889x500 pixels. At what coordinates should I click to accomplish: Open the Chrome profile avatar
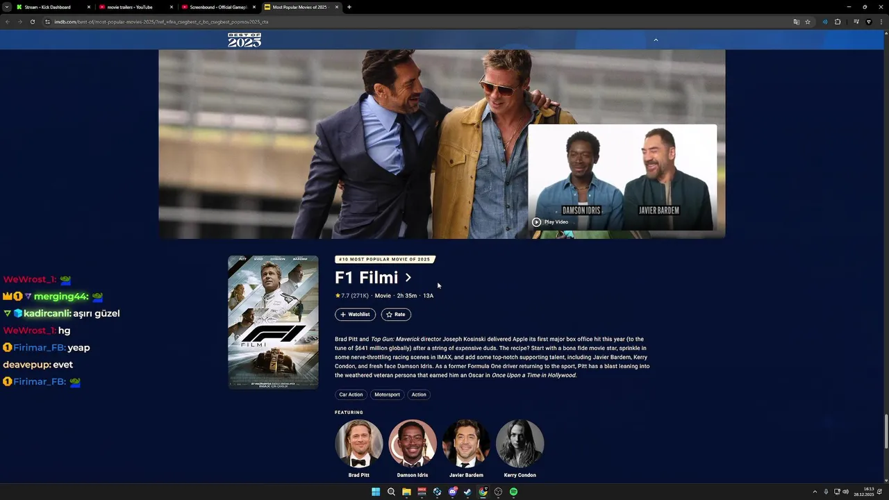tap(868, 22)
